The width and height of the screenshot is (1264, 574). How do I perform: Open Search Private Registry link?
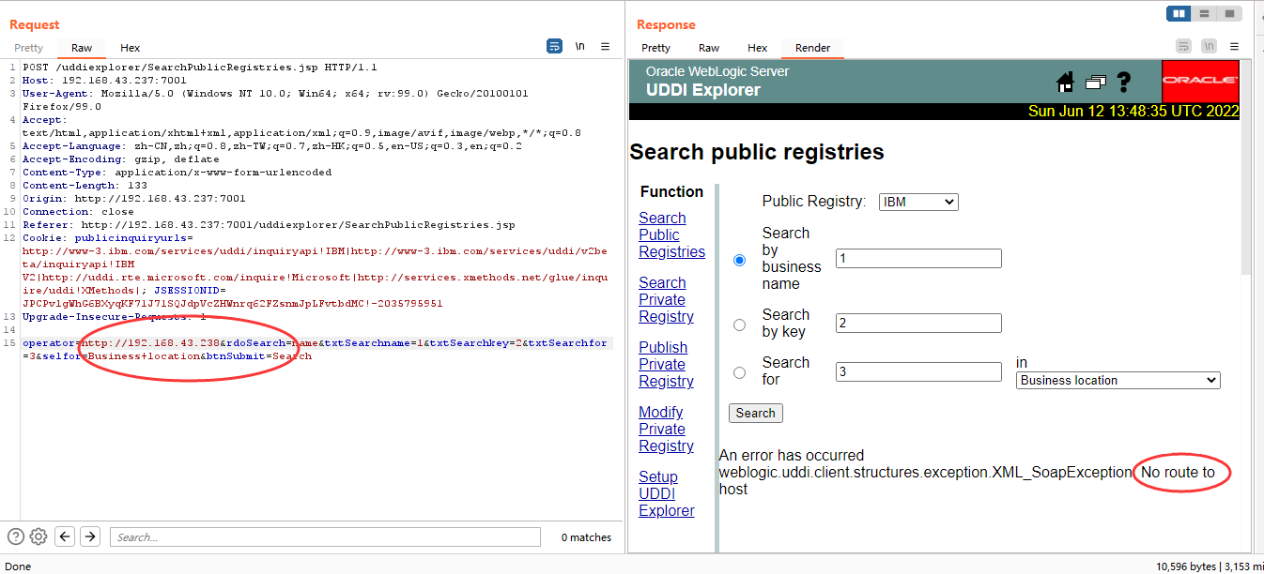(x=666, y=299)
